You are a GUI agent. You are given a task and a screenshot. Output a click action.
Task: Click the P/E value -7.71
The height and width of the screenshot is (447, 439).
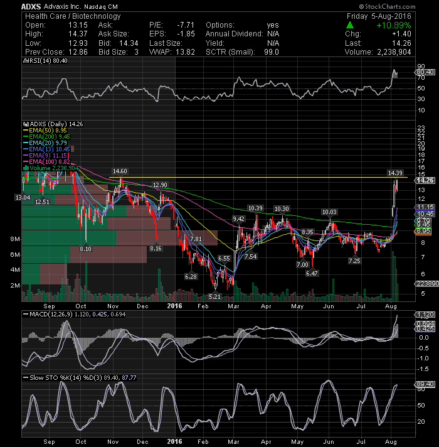click(x=186, y=25)
